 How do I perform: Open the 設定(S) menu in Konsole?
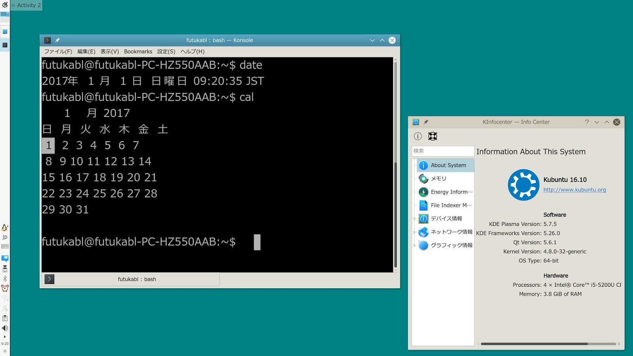(166, 51)
